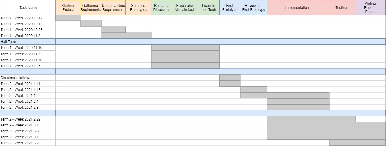This screenshot has height=146, width=386.
Task: Select the Task Name header cell
Action: pos(28,8)
